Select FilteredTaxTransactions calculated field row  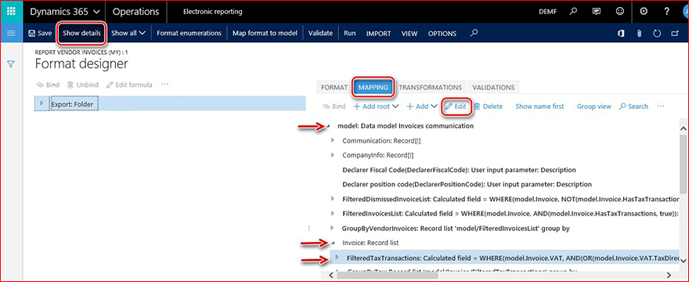(x=504, y=258)
